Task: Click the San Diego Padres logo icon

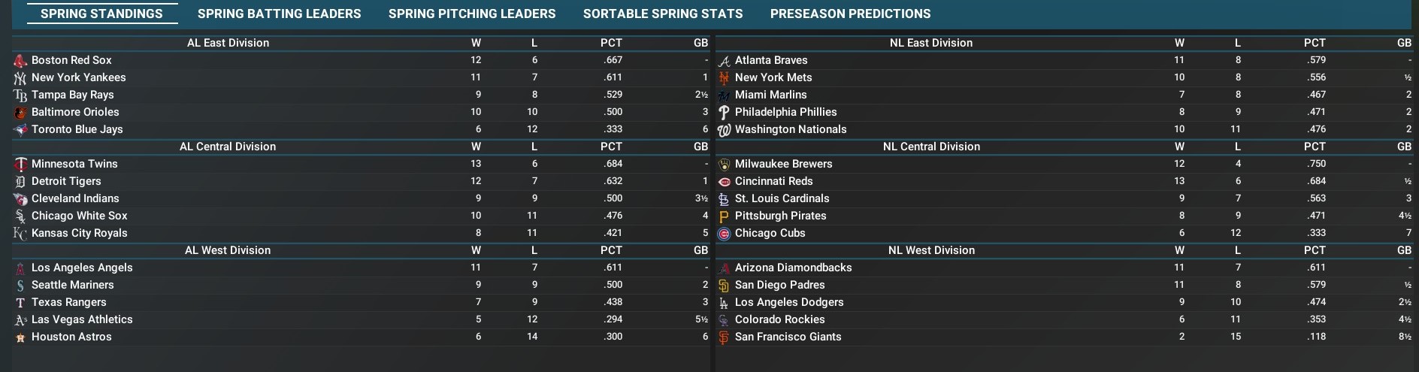Action: [724, 285]
